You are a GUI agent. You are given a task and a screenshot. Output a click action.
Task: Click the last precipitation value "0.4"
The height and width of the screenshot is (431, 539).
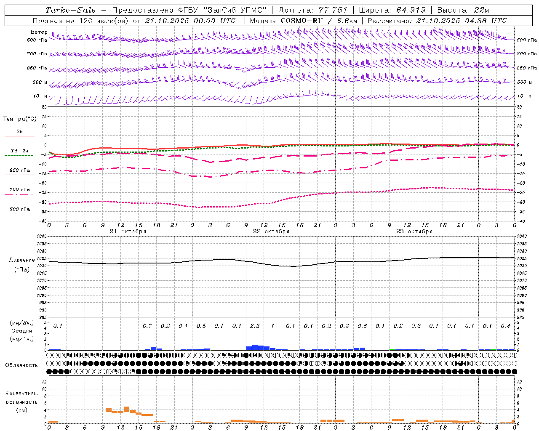coord(506,326)
